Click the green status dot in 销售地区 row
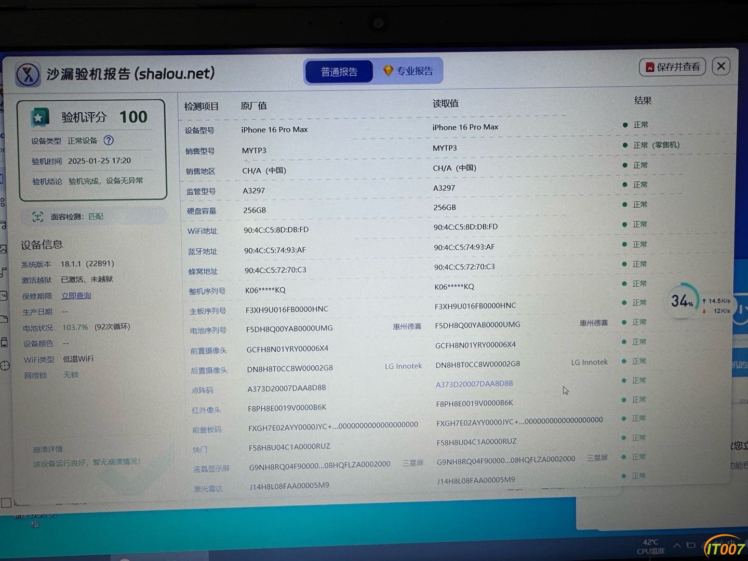Image resolution: width=748 pixels, height=561 pixels. pos(625,165)
